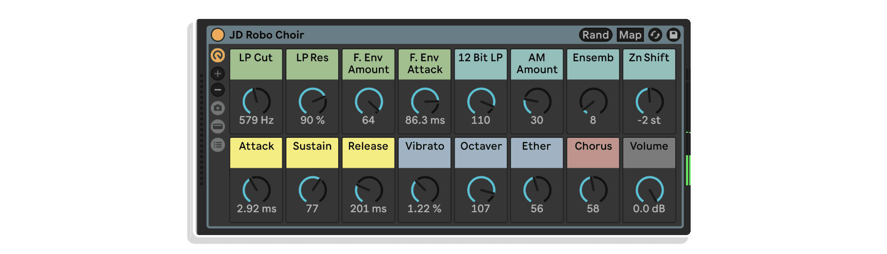
Task: Select the yellow Sustain macro label
Action: pyautogui.click(x=312, y=153)
